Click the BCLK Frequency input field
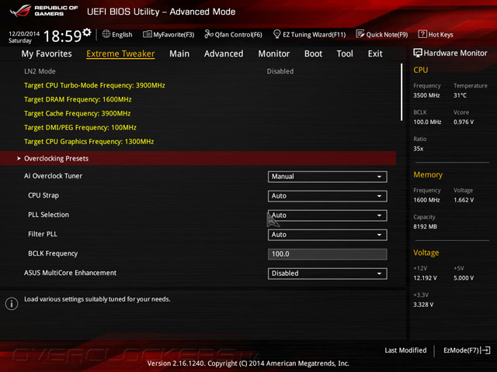Screen dimensions: 497x372 click(328, 254)
